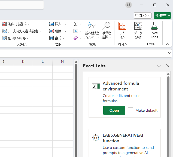The height and width of the screenshot is (157, 173).
Task: Click 並べ替えとフィルター sort filter icon
Action: (92, 26)
